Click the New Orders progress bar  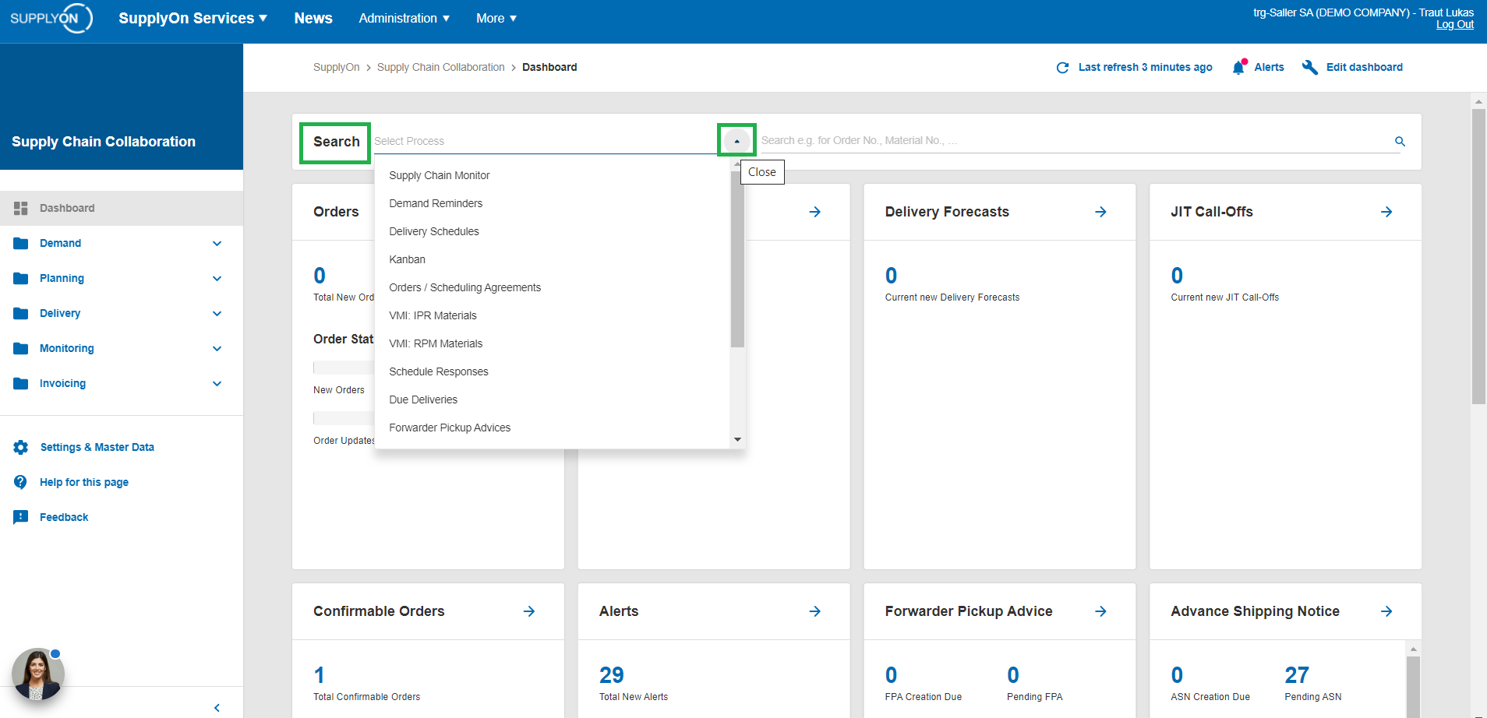pyautogui.click(x=343, y=368)
